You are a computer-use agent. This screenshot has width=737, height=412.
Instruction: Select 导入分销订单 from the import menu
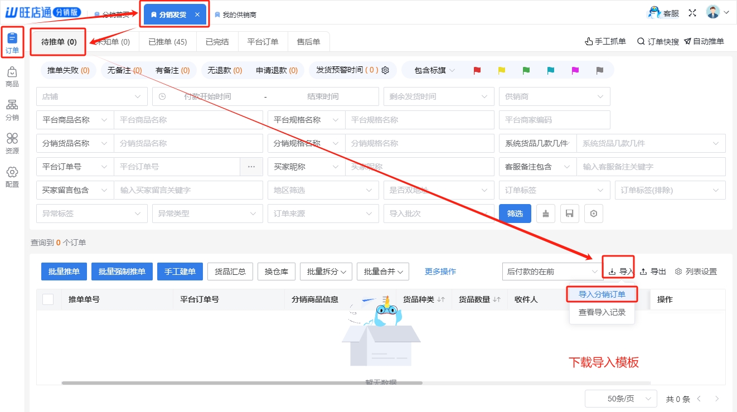pyautogui.click(x=602, y=294)
